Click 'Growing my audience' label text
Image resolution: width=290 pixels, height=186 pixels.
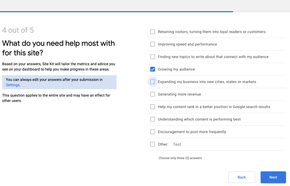tap(176, 69)
